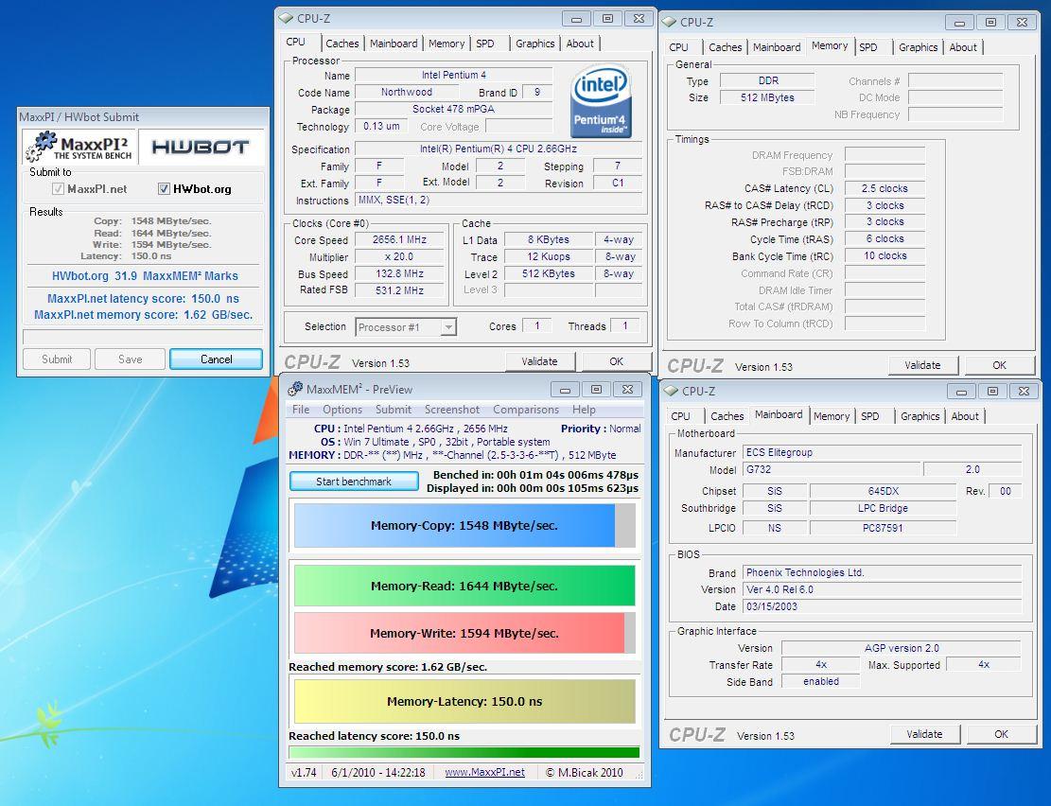Click the Rated FSB value 531.2 MHz
The image size is (1051, 806).
tap(399, 290)
